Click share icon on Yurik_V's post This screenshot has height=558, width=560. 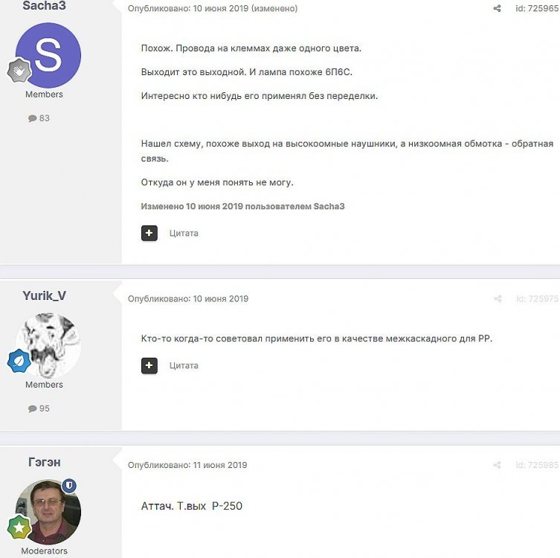click(498, 299)
